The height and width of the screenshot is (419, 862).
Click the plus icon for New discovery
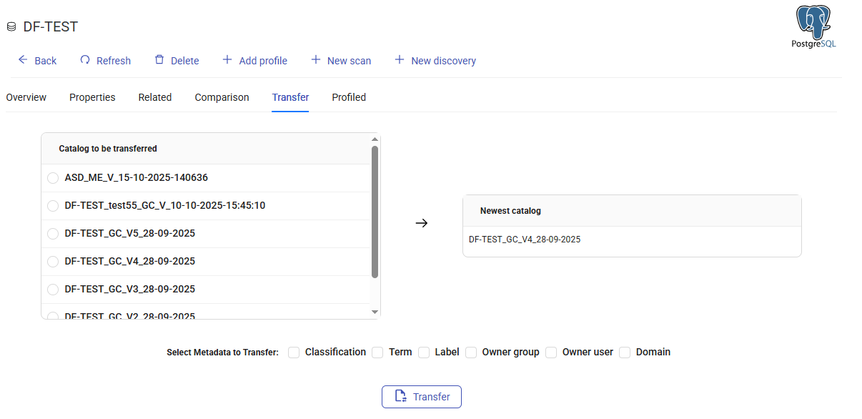(400, 60)
